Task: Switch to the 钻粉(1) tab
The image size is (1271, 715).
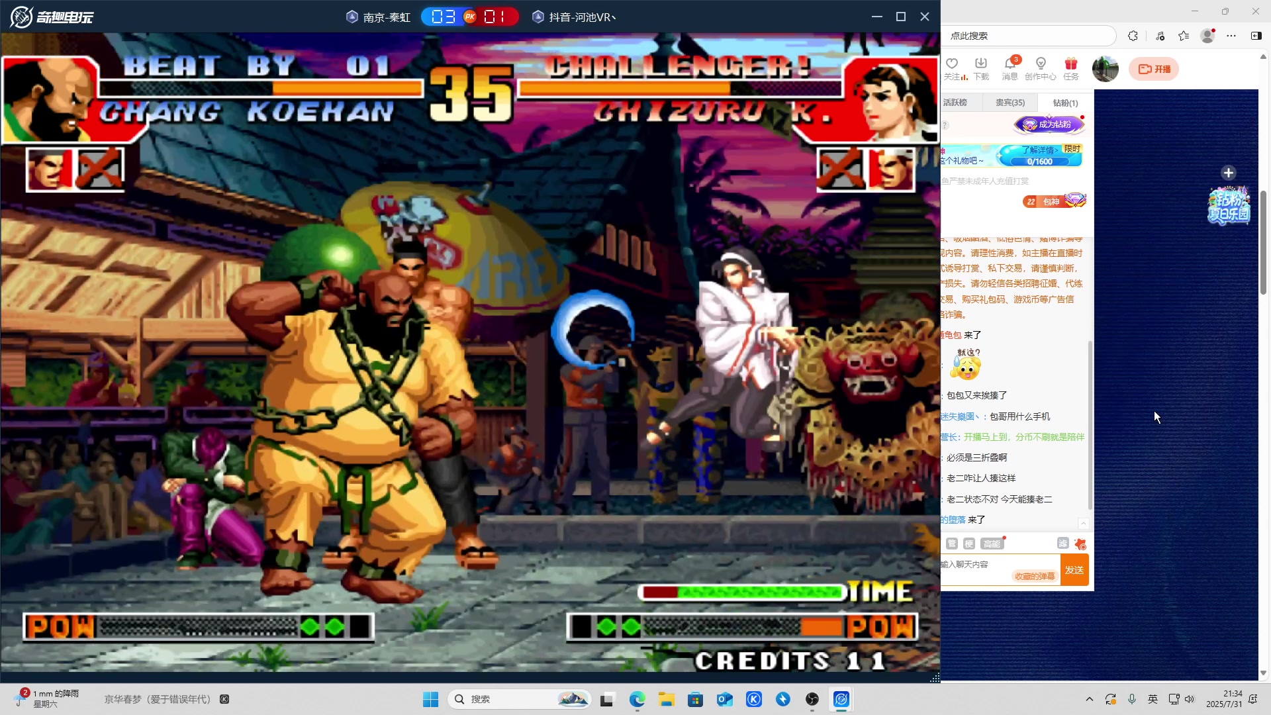Action: (1065, 103)
